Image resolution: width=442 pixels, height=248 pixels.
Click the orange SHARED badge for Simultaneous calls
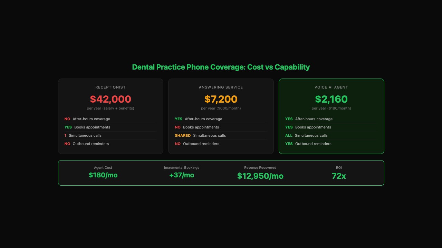point(183,135)
